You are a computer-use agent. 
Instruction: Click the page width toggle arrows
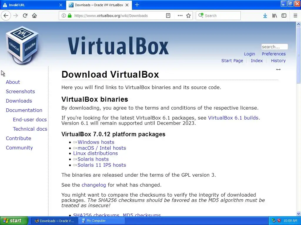pos(278,69)
